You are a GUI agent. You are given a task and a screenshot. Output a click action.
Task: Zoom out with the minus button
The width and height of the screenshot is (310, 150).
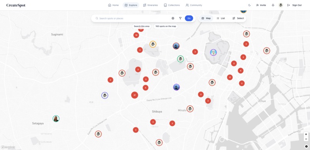306,139
